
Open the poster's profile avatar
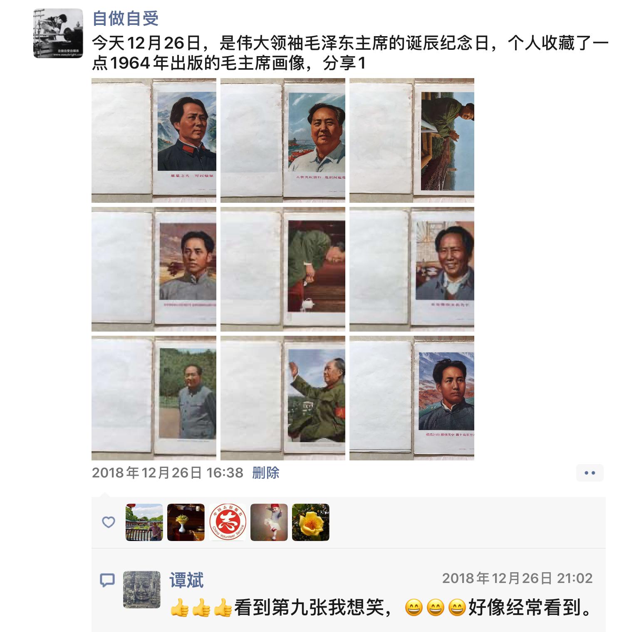[58, 33]
